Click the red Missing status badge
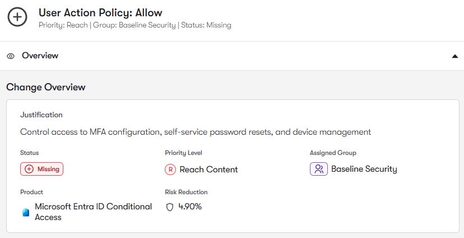 pos(42,169)
